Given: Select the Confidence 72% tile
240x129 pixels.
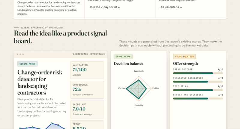Looking at the screenshot, I should click(x=87, y=90).
